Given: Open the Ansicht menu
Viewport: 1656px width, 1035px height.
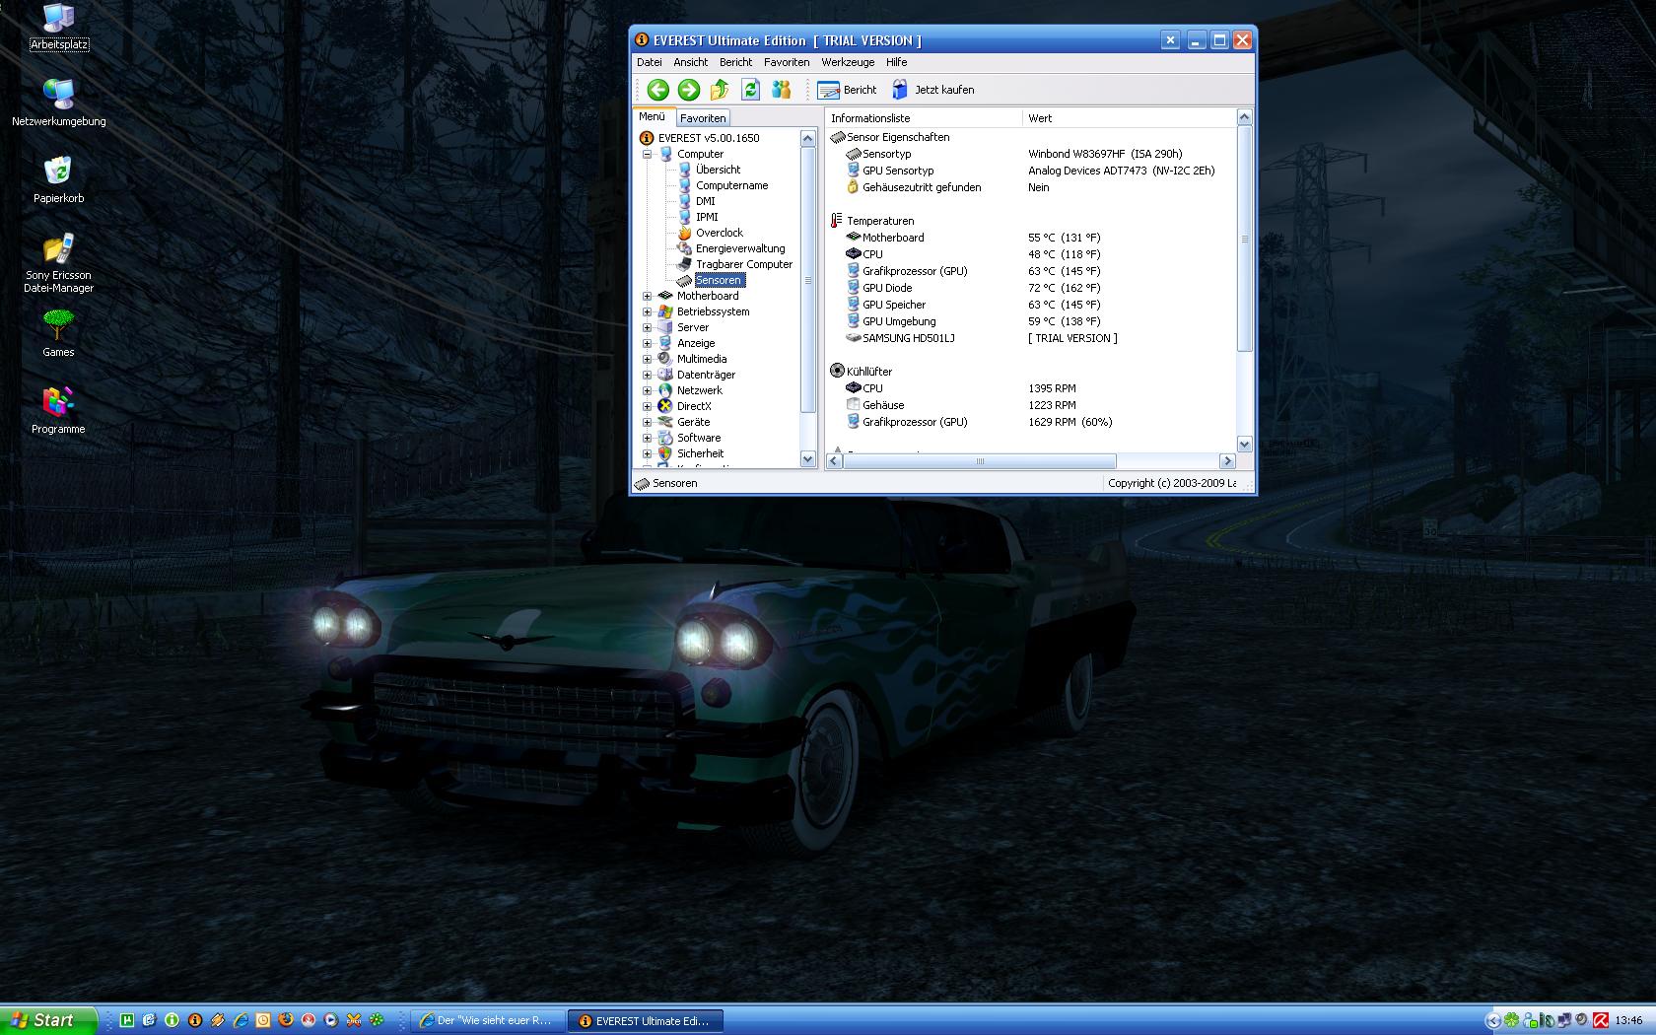Looking at the screenshot, I should tap(690, 62).
